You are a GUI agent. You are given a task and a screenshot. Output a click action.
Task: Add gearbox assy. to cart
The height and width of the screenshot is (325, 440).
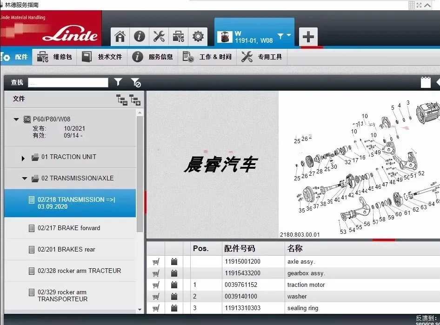156,273
